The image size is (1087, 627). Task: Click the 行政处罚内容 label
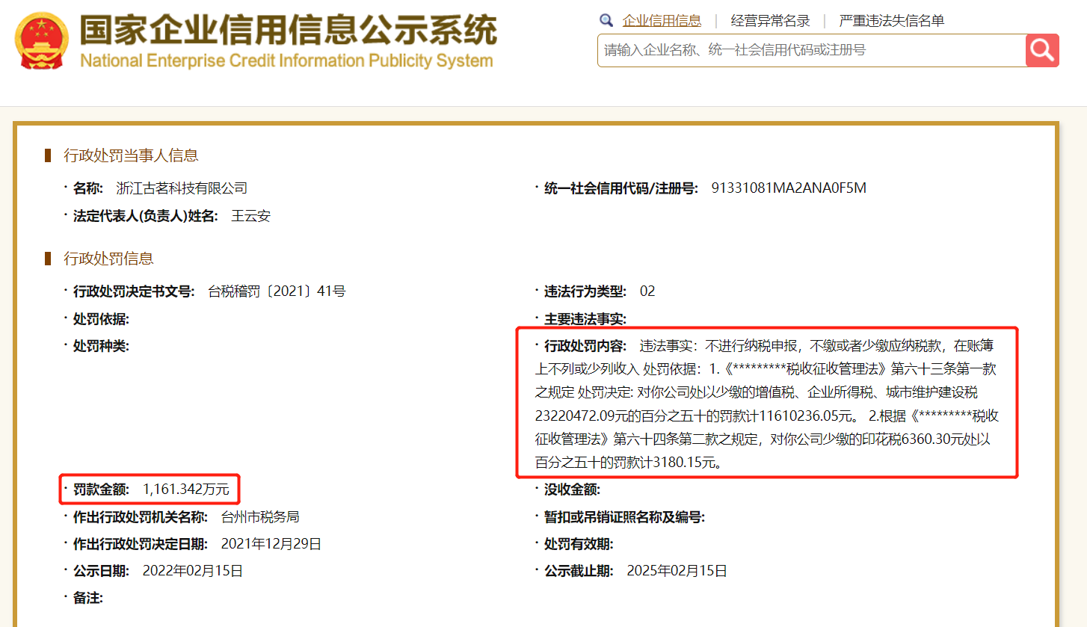pyautogui.click(x=585, y=347)
